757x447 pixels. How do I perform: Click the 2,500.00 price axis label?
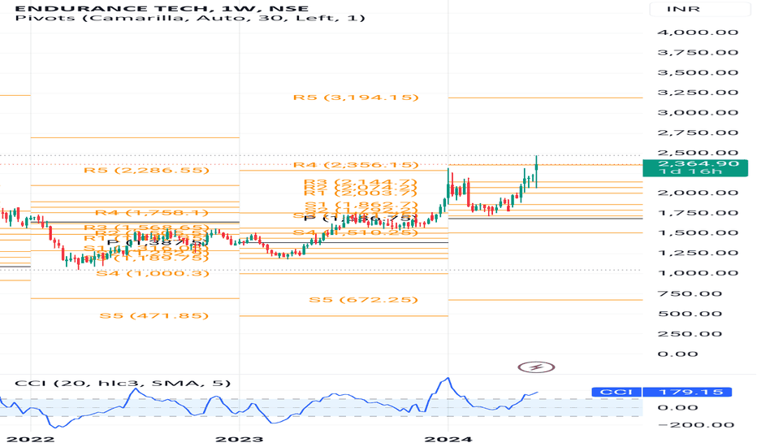click(x=698, y=153)
